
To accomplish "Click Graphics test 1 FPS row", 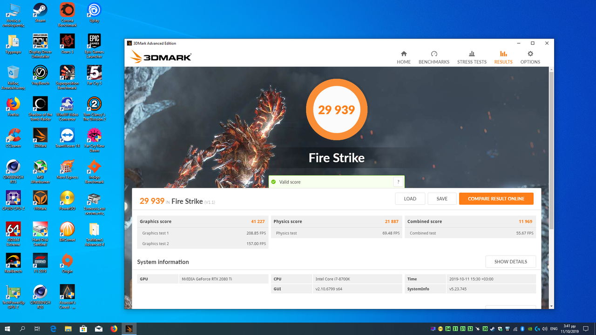I will coord(203,233).
